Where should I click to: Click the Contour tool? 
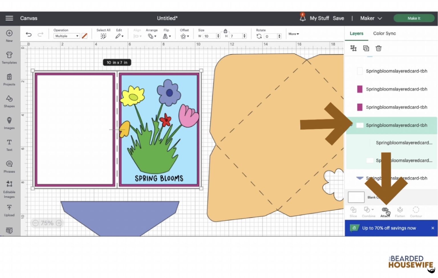tap(416, 212)
